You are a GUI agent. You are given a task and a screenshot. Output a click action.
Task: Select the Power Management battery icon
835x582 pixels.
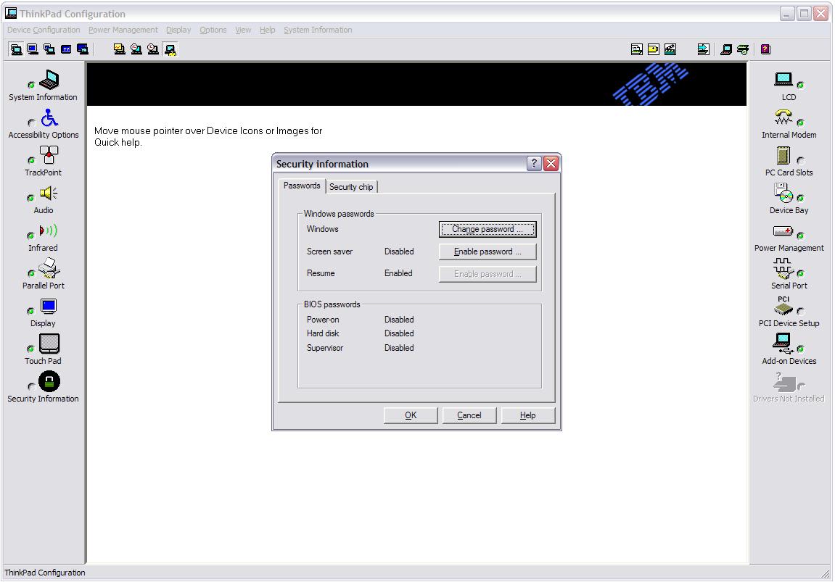[x=783, y=231]
